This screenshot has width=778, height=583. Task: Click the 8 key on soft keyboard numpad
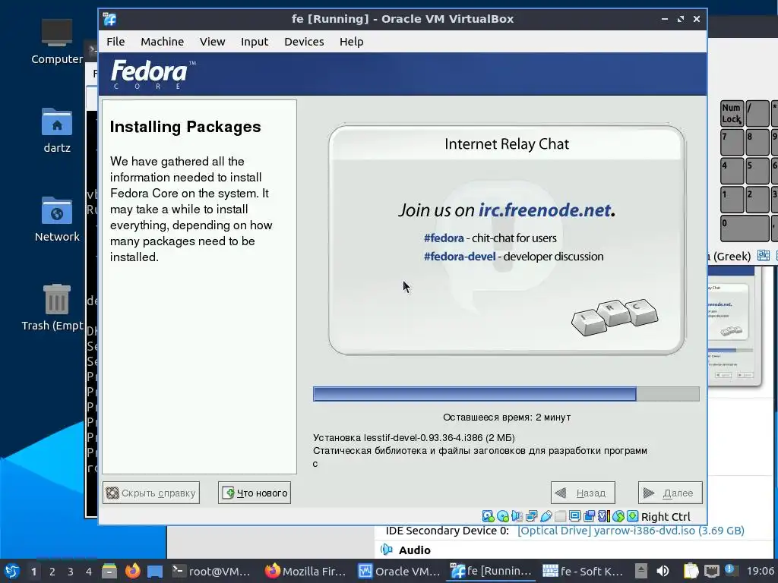(x=757, y=142)
